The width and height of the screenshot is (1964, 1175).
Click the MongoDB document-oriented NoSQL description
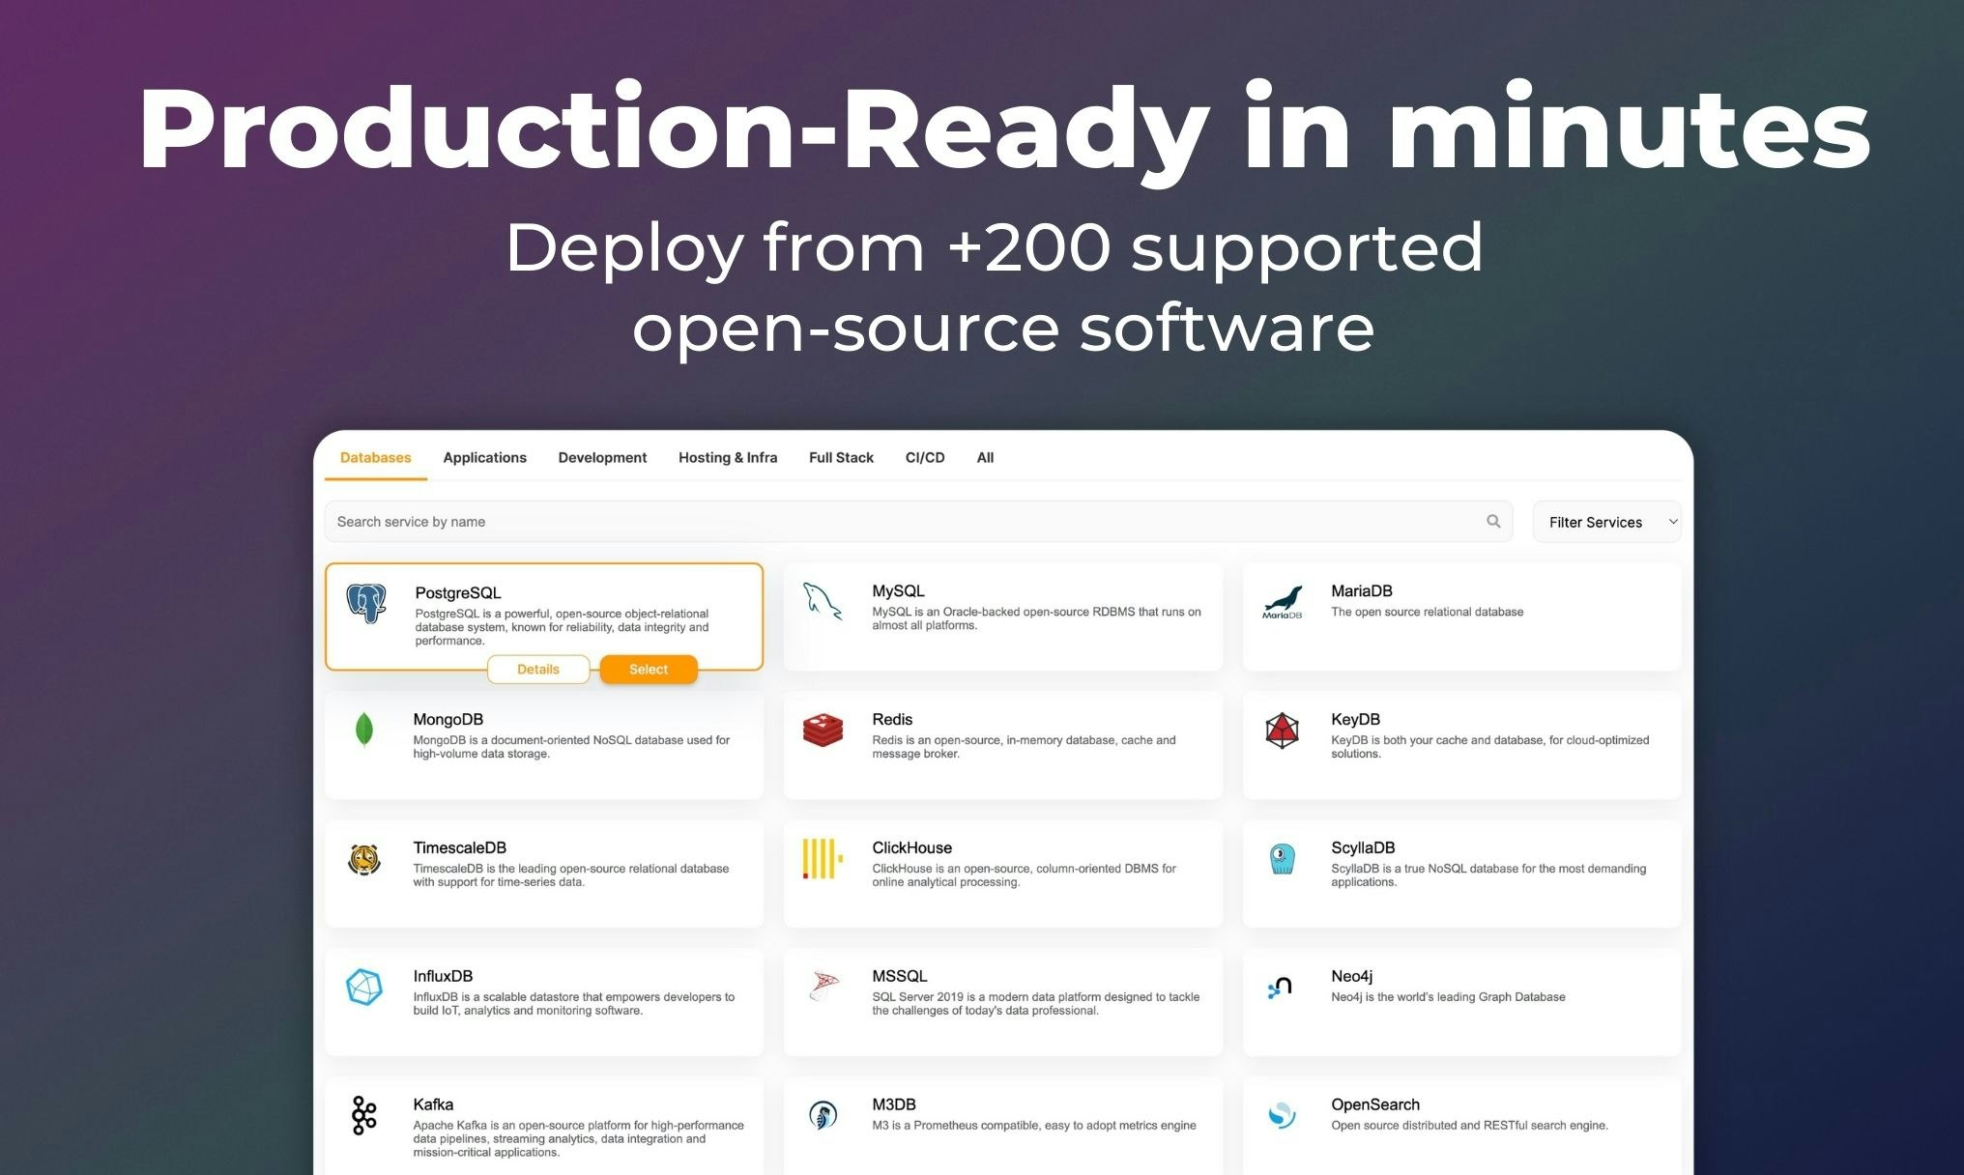click(571, 747)
